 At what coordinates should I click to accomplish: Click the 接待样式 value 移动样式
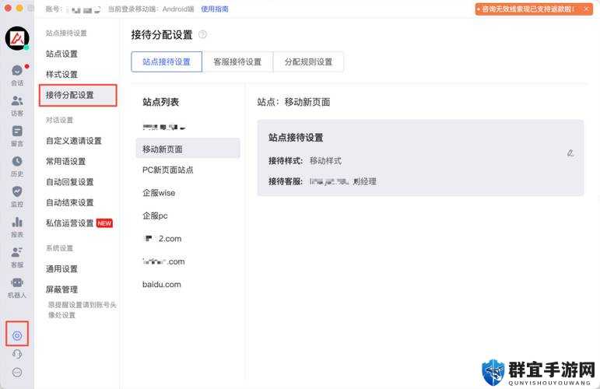[x=325, y=161]
